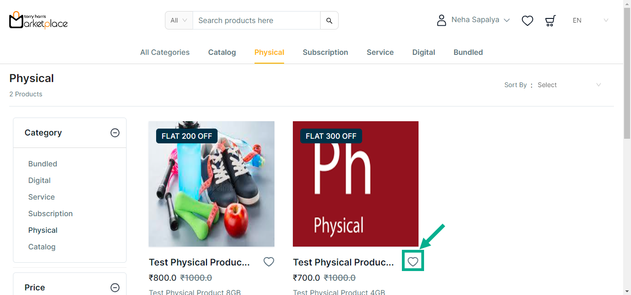The width and height of the screenshot is (631, 295).
Task: Click the search magnifier icon
Action: click(329, 20)
